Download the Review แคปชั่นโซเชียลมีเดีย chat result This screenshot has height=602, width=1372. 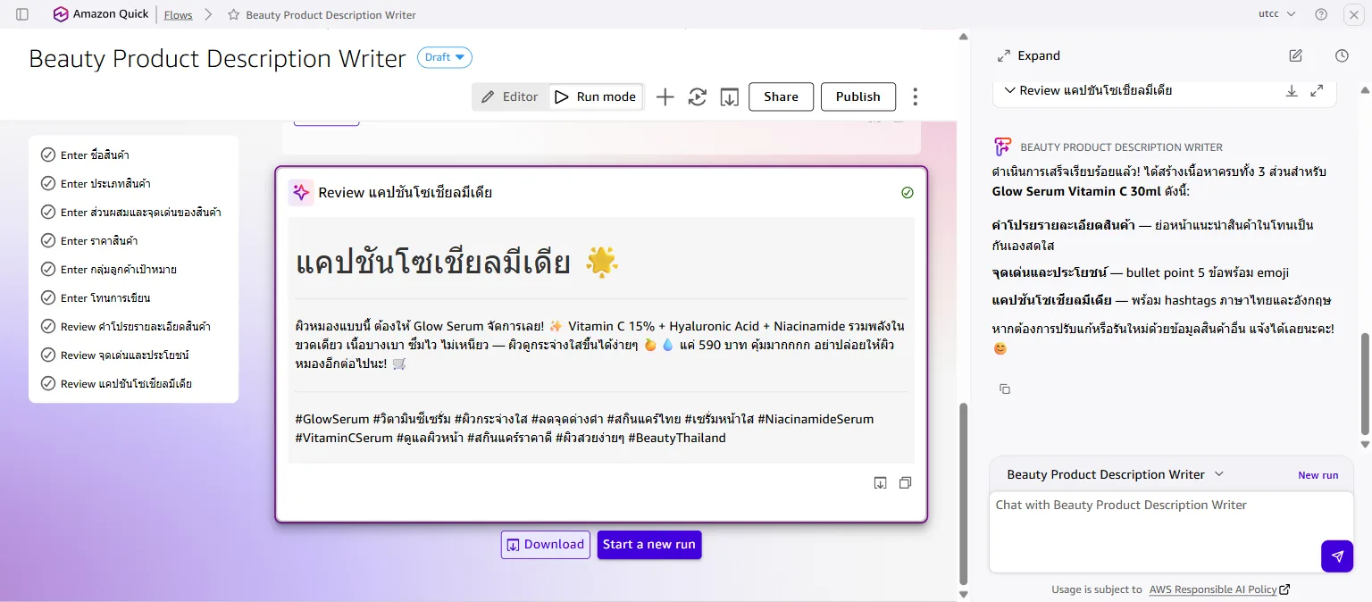1291,90
